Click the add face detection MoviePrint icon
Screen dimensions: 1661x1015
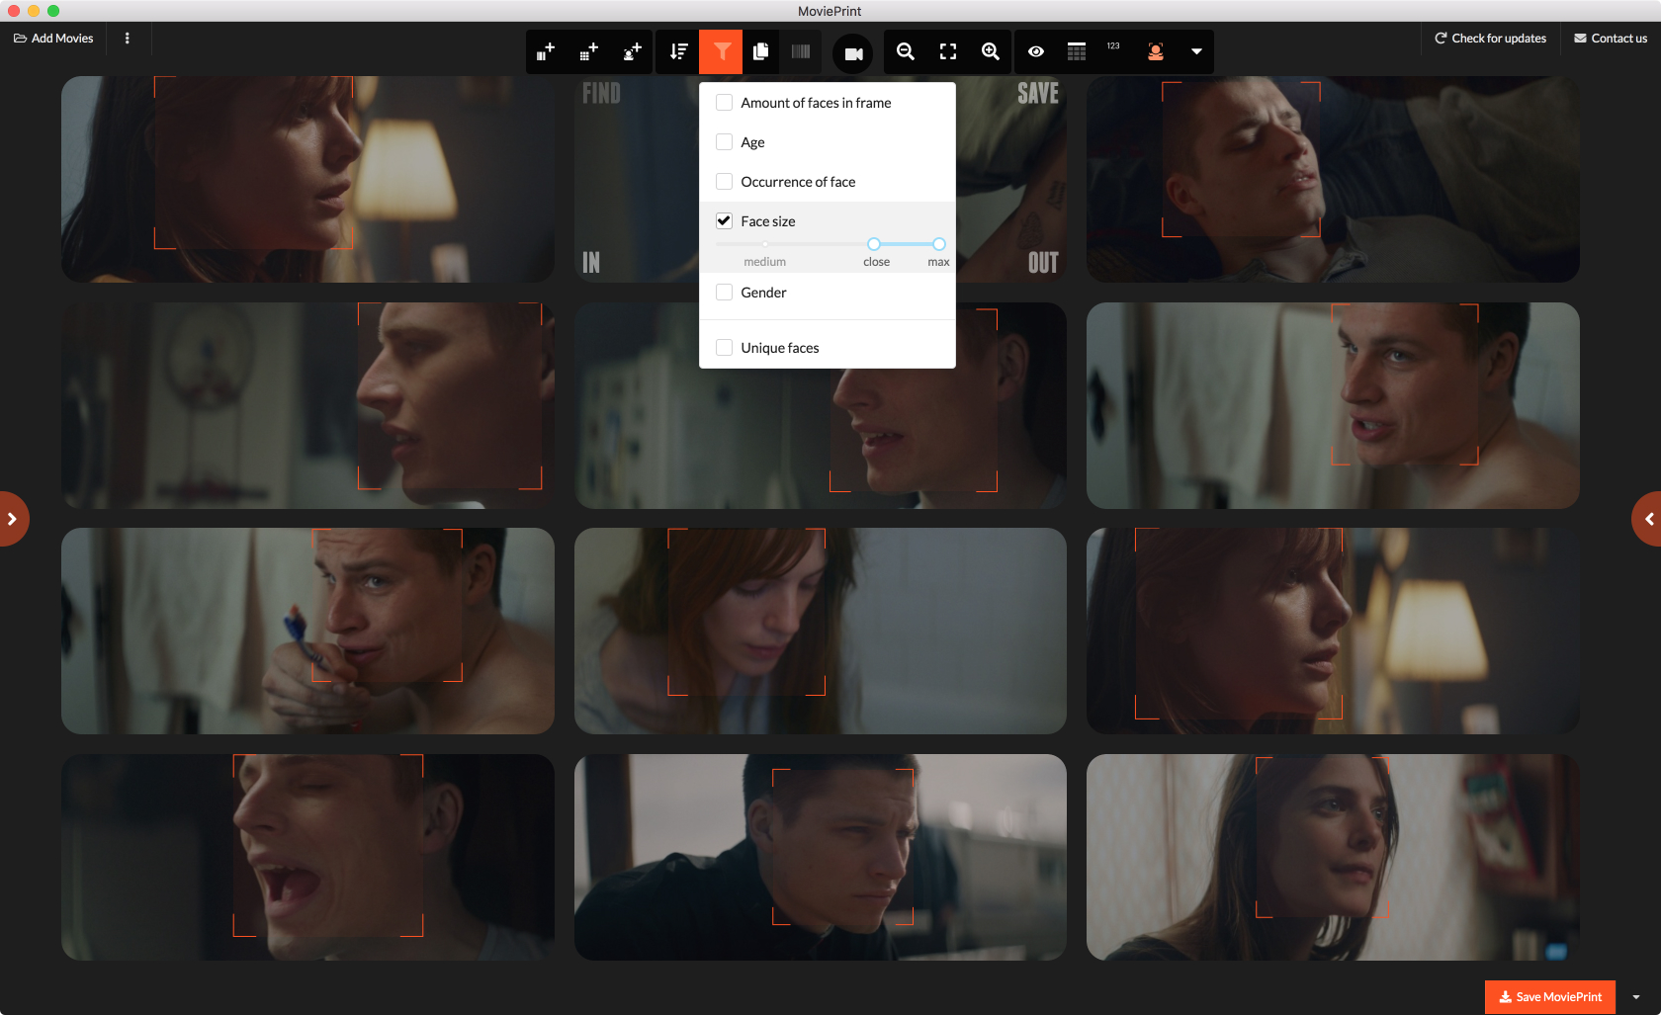(633, 51)
